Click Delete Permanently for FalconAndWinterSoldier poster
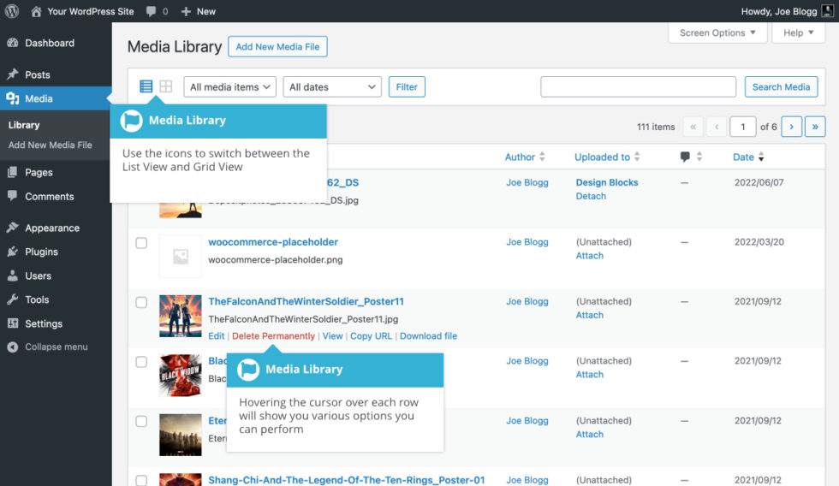839x486 pixels. [x=273, y=335]
